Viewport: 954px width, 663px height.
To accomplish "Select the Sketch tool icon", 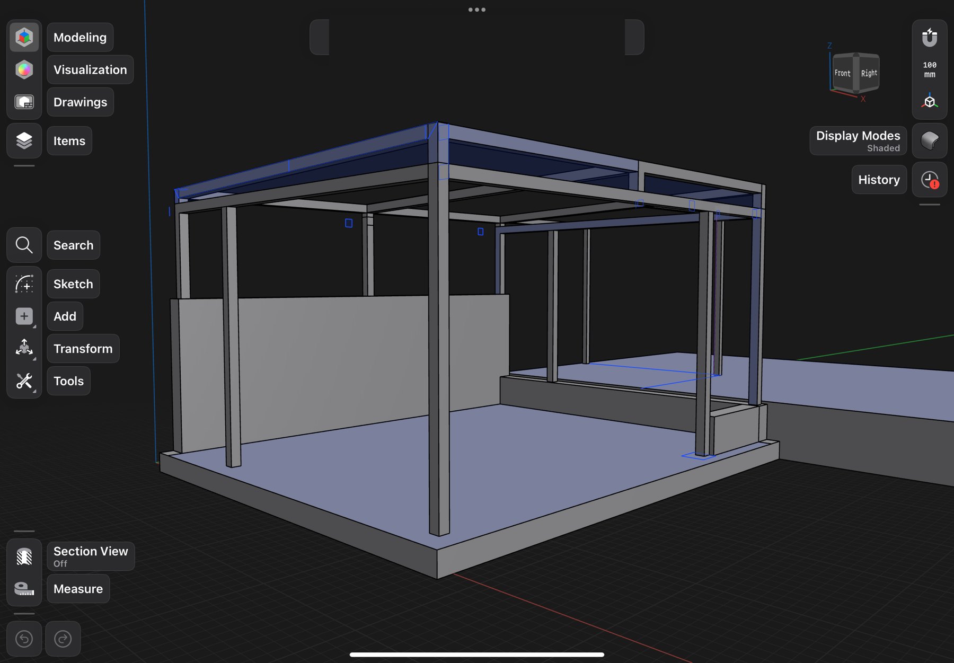I will tap(24, 284).
